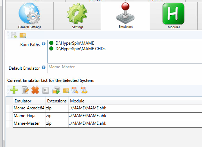This screenshot has width=202, height=147.
Task: Click the info icon beside Default Emulator
Action: (44, 67)
